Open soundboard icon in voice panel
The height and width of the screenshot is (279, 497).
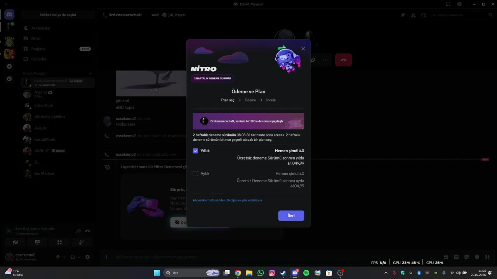coord(82,242)
